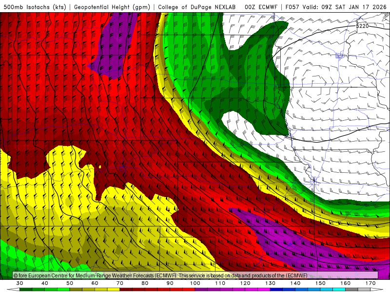
Task: Click the '40' legend value
Action: [x=45, y=283]
